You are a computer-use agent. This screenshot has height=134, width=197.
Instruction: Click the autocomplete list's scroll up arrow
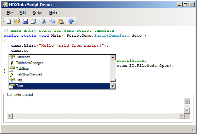coord(113,57)
